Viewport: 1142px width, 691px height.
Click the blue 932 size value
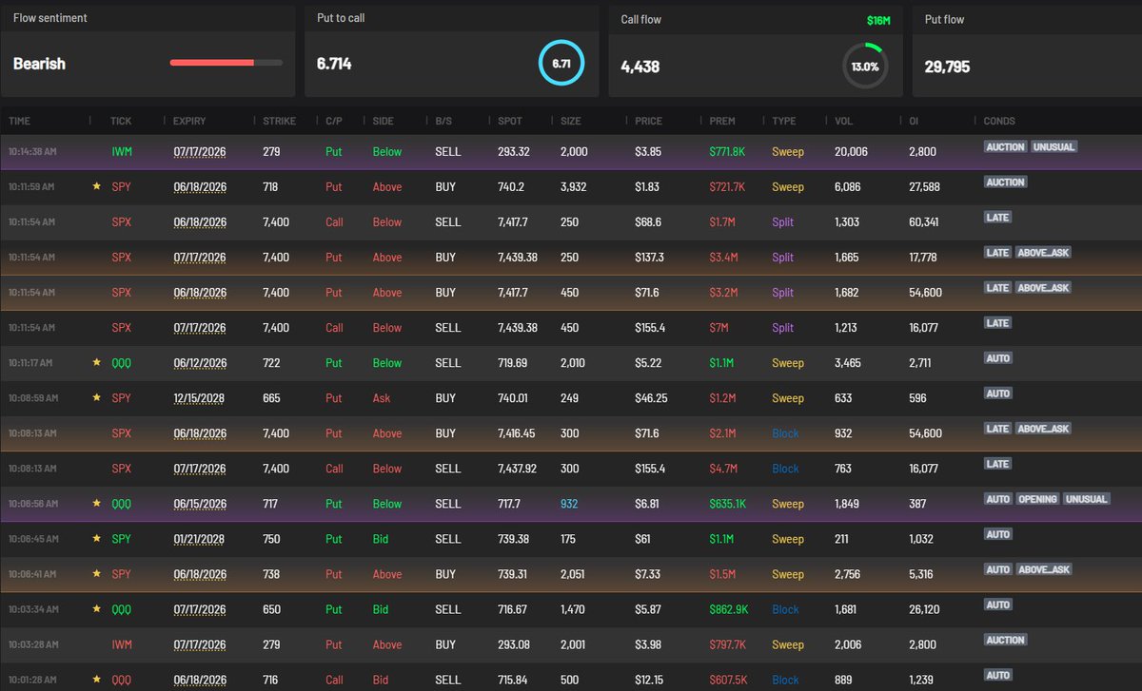(x=568, y=504)
